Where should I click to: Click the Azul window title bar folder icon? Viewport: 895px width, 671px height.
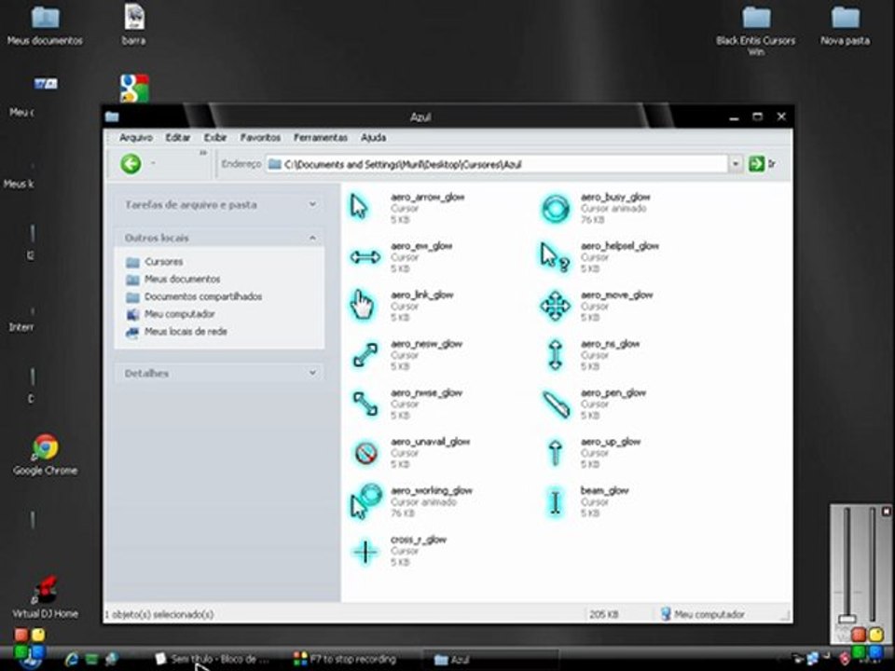coord(112,117)
